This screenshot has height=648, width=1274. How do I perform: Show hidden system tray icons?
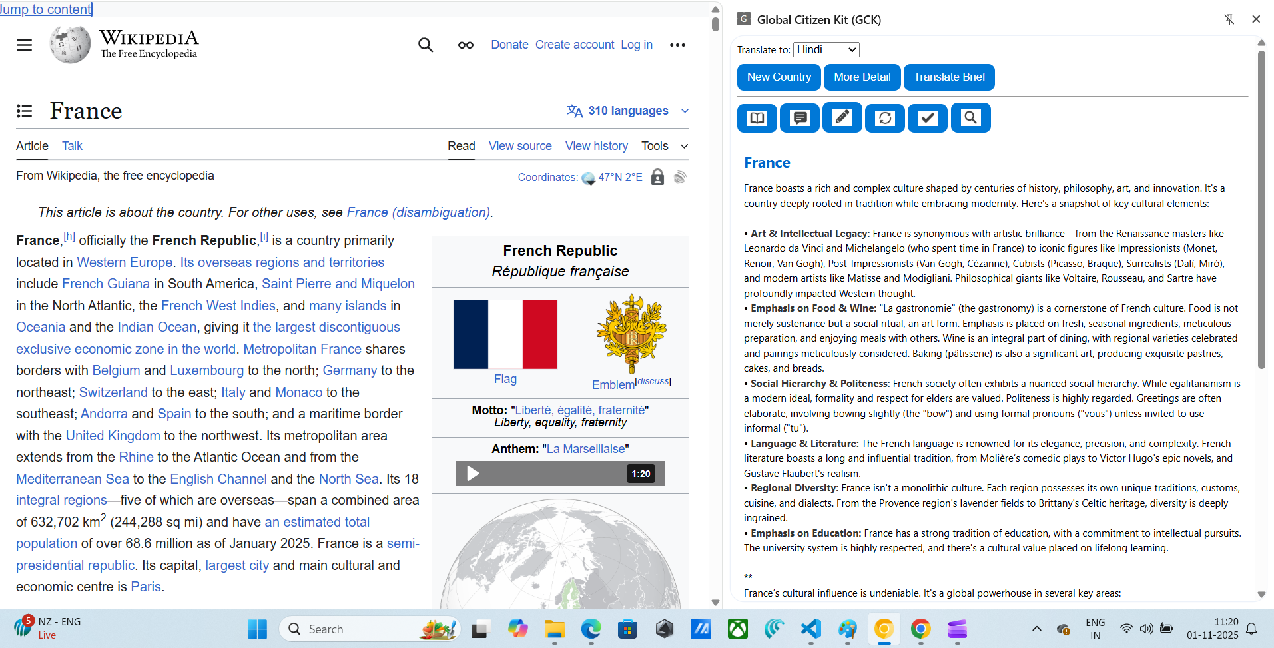pyautogui.click(x=1036, y=629)
